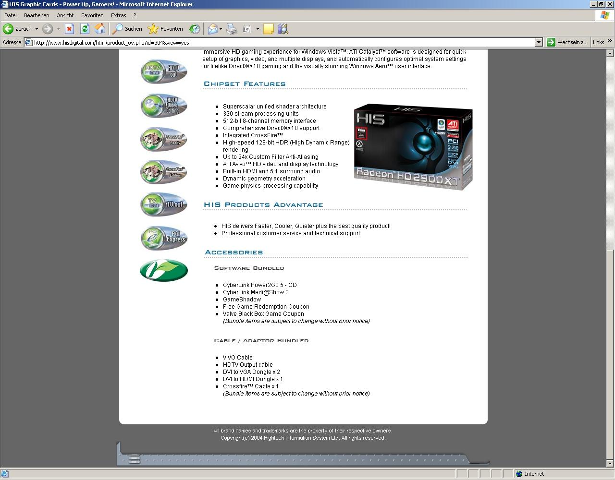Open the Favoriten star toolbar button

pyautogui.click(x=165, y=29)
